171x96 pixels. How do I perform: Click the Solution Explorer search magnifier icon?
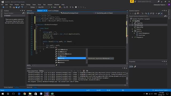[x=165, y=16]
